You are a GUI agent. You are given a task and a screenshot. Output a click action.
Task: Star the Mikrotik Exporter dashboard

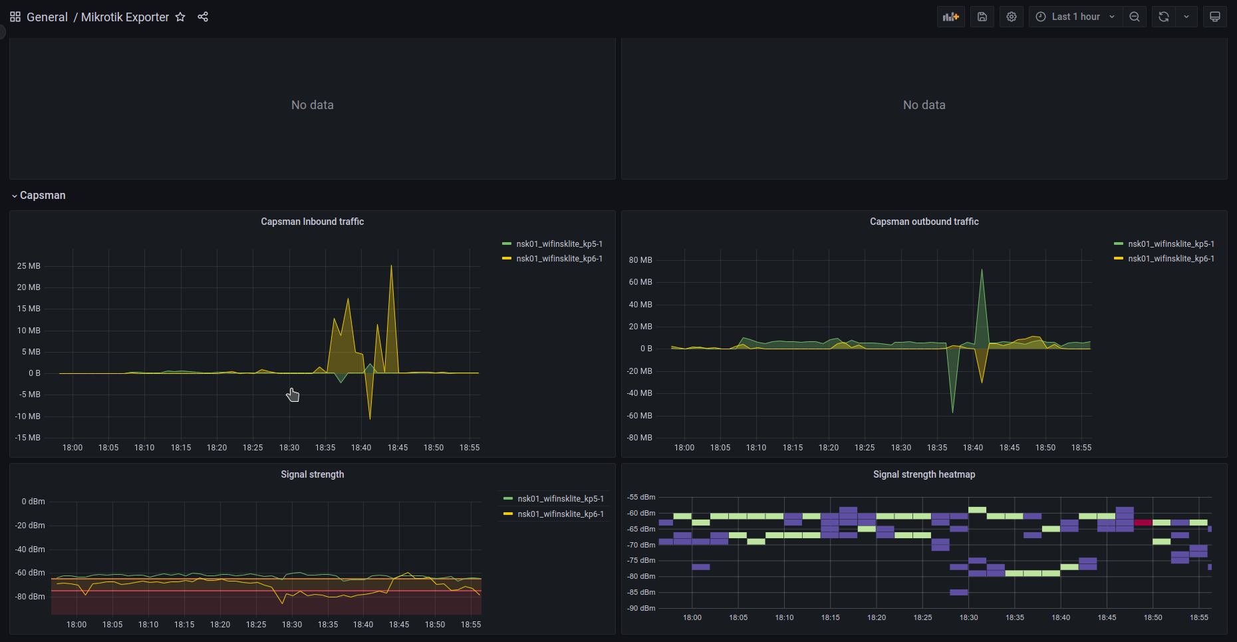click(180, 17)
